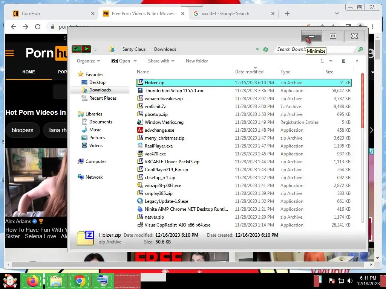This screenshot has width=386, height=289.
Task: Click the green magnifier search icon
Action: tap(360, 49)
